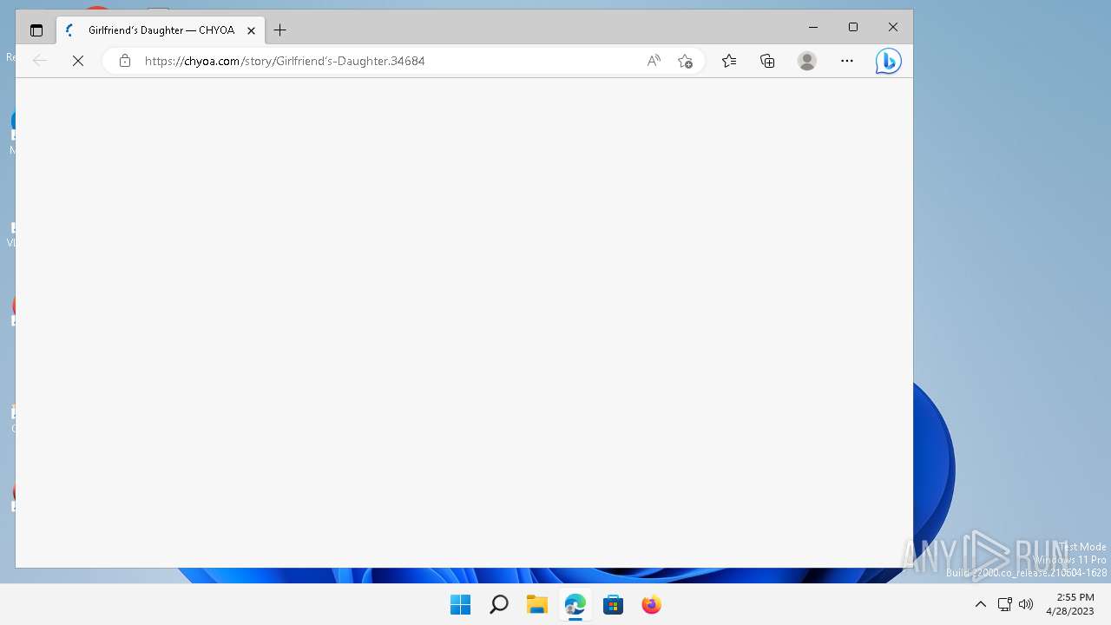Maximize the Edge window

853,28
